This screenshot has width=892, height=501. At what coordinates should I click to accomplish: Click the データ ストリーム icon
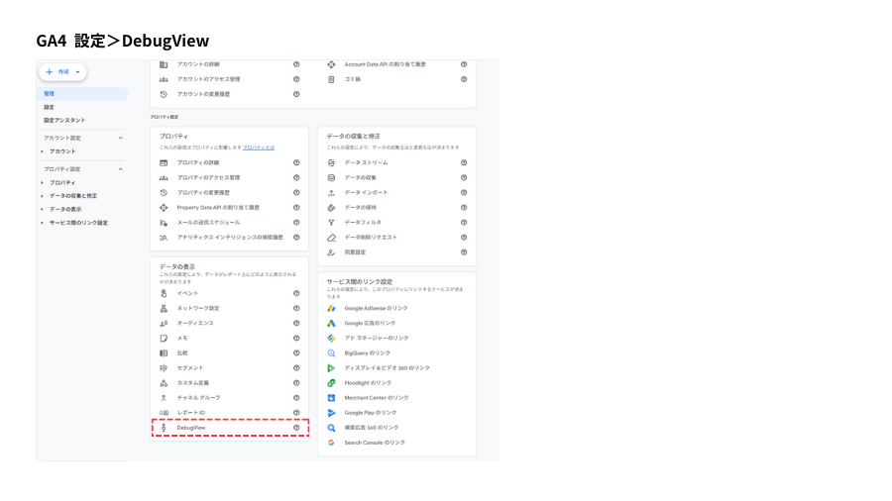point(331,163)
